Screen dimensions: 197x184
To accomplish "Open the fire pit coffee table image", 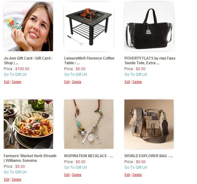I will (x=89, y=26).
